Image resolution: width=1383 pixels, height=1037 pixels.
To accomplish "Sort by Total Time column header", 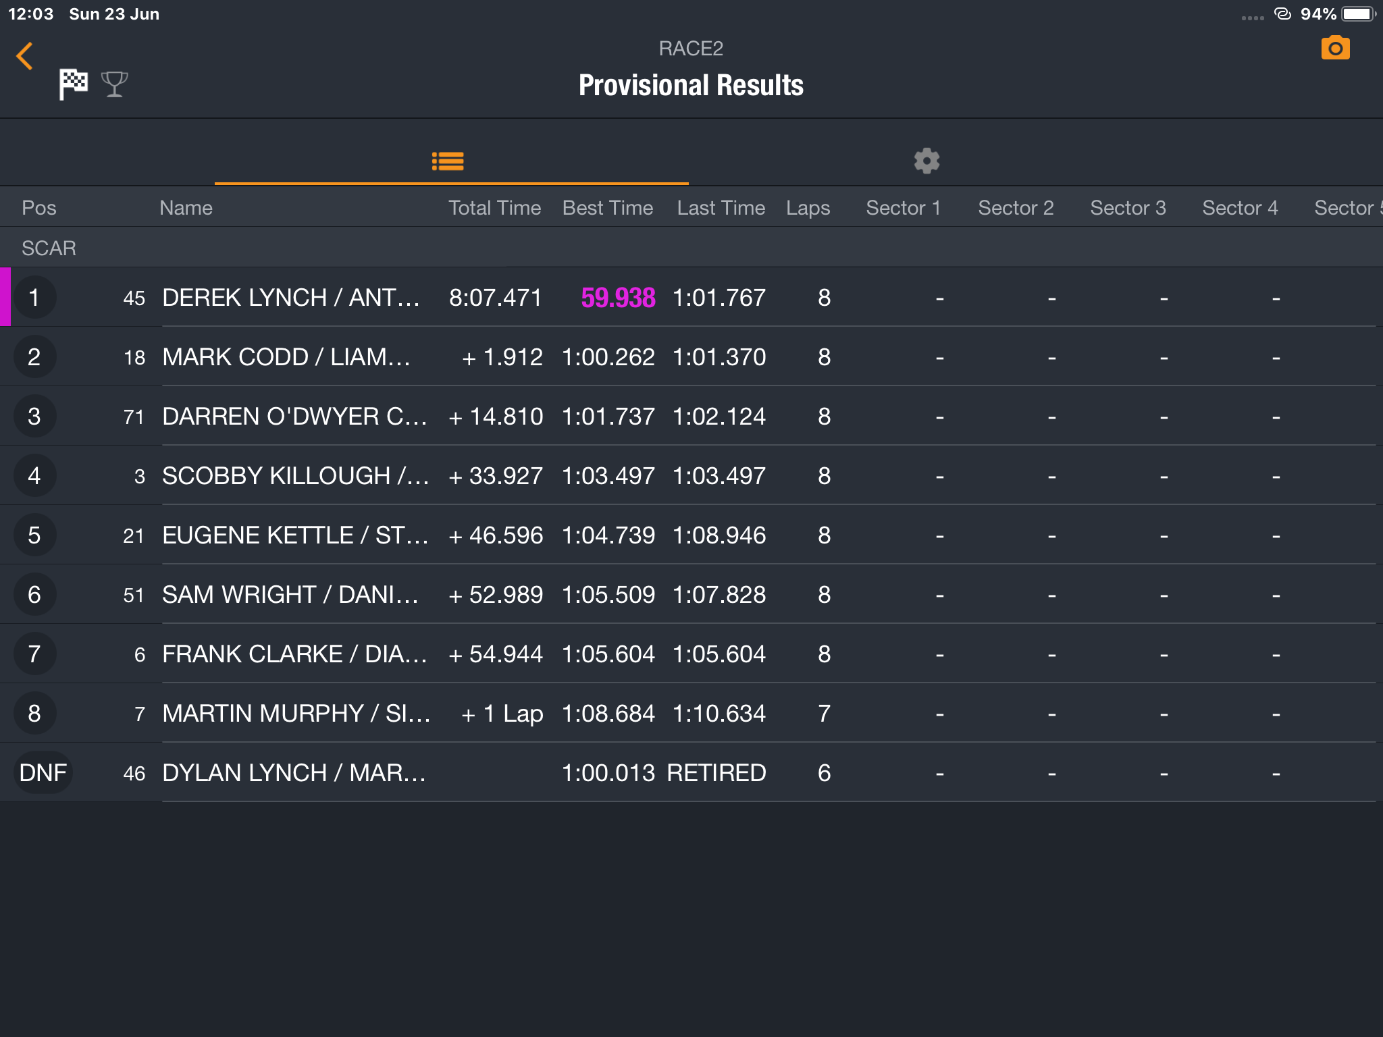I will (x=494, y=208).
